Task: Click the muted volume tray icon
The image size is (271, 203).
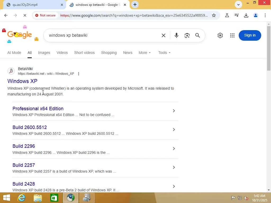Action: pyautogui.click(x=246, y=198)
